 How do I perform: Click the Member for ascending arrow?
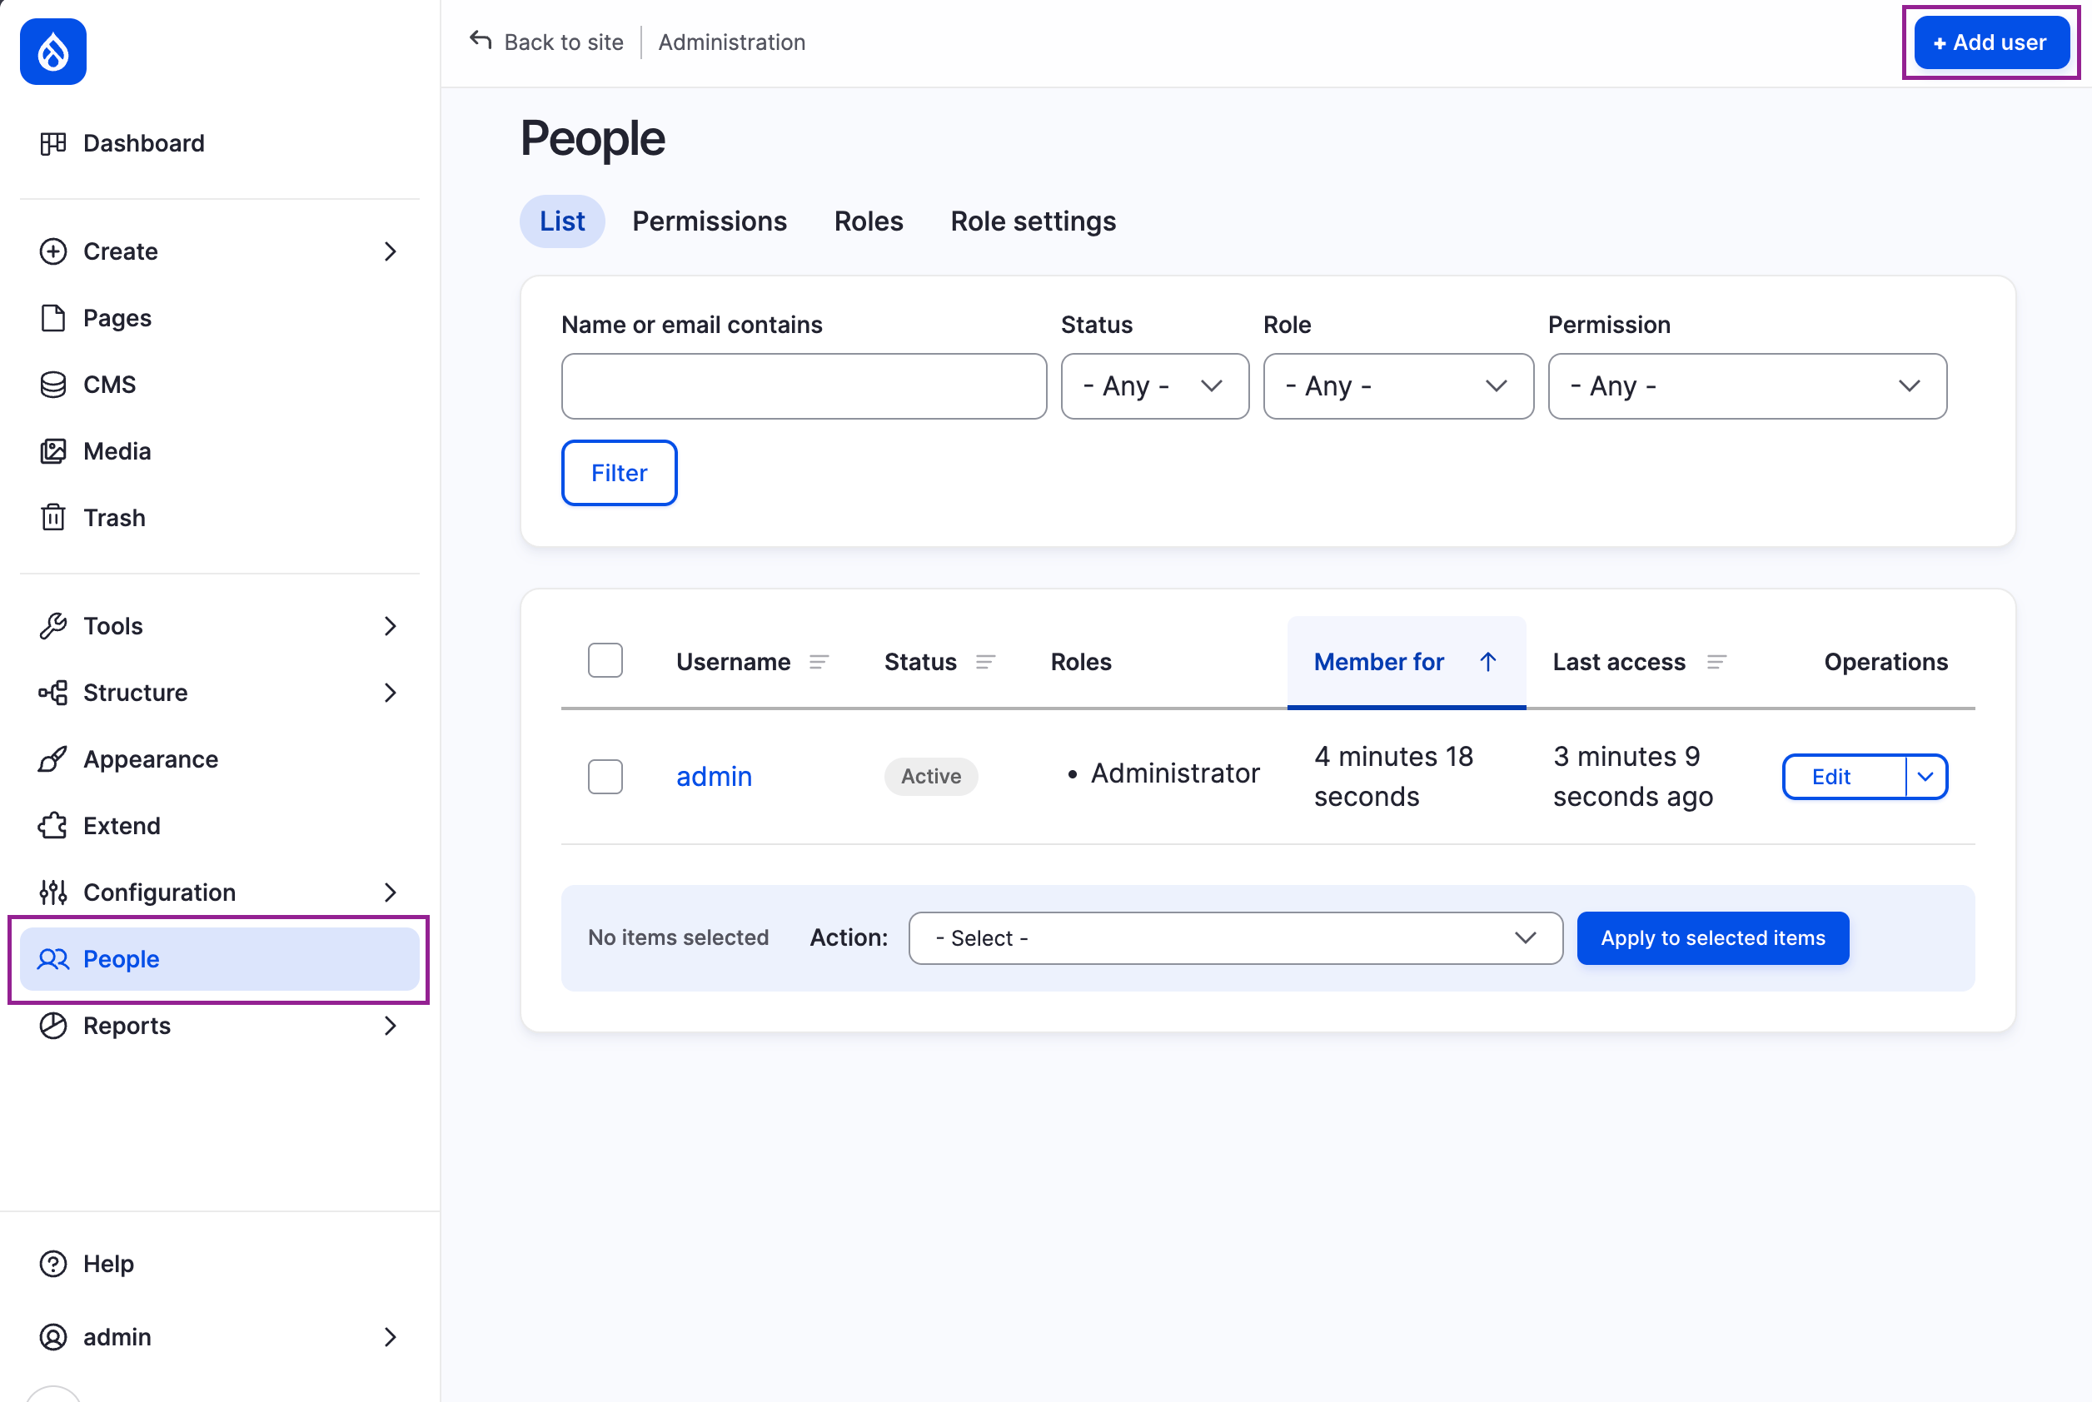point(1487,662)
